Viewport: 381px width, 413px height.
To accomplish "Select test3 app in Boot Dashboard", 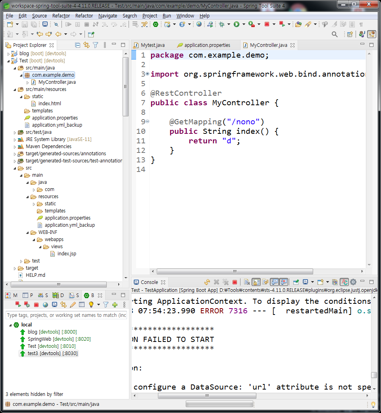I will point(49,353).
